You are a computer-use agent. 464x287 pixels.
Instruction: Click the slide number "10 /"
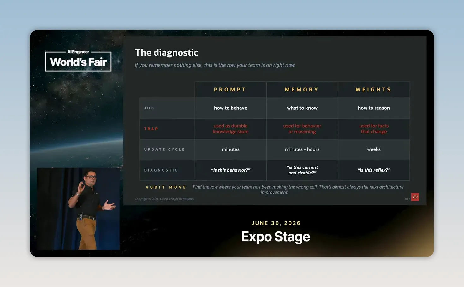tap(407, 199)
